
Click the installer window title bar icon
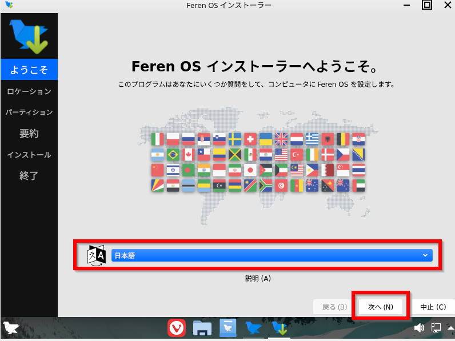pos(9,5)
